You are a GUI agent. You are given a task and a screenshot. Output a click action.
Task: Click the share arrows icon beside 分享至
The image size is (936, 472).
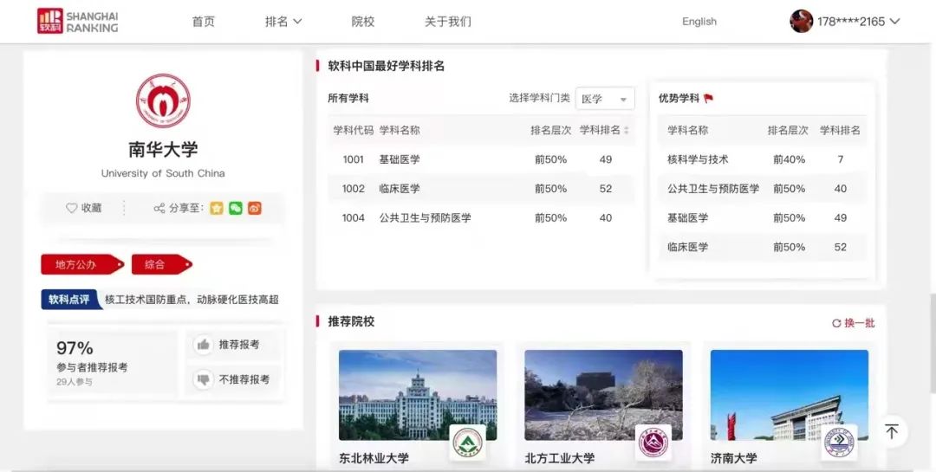point(159,208)
